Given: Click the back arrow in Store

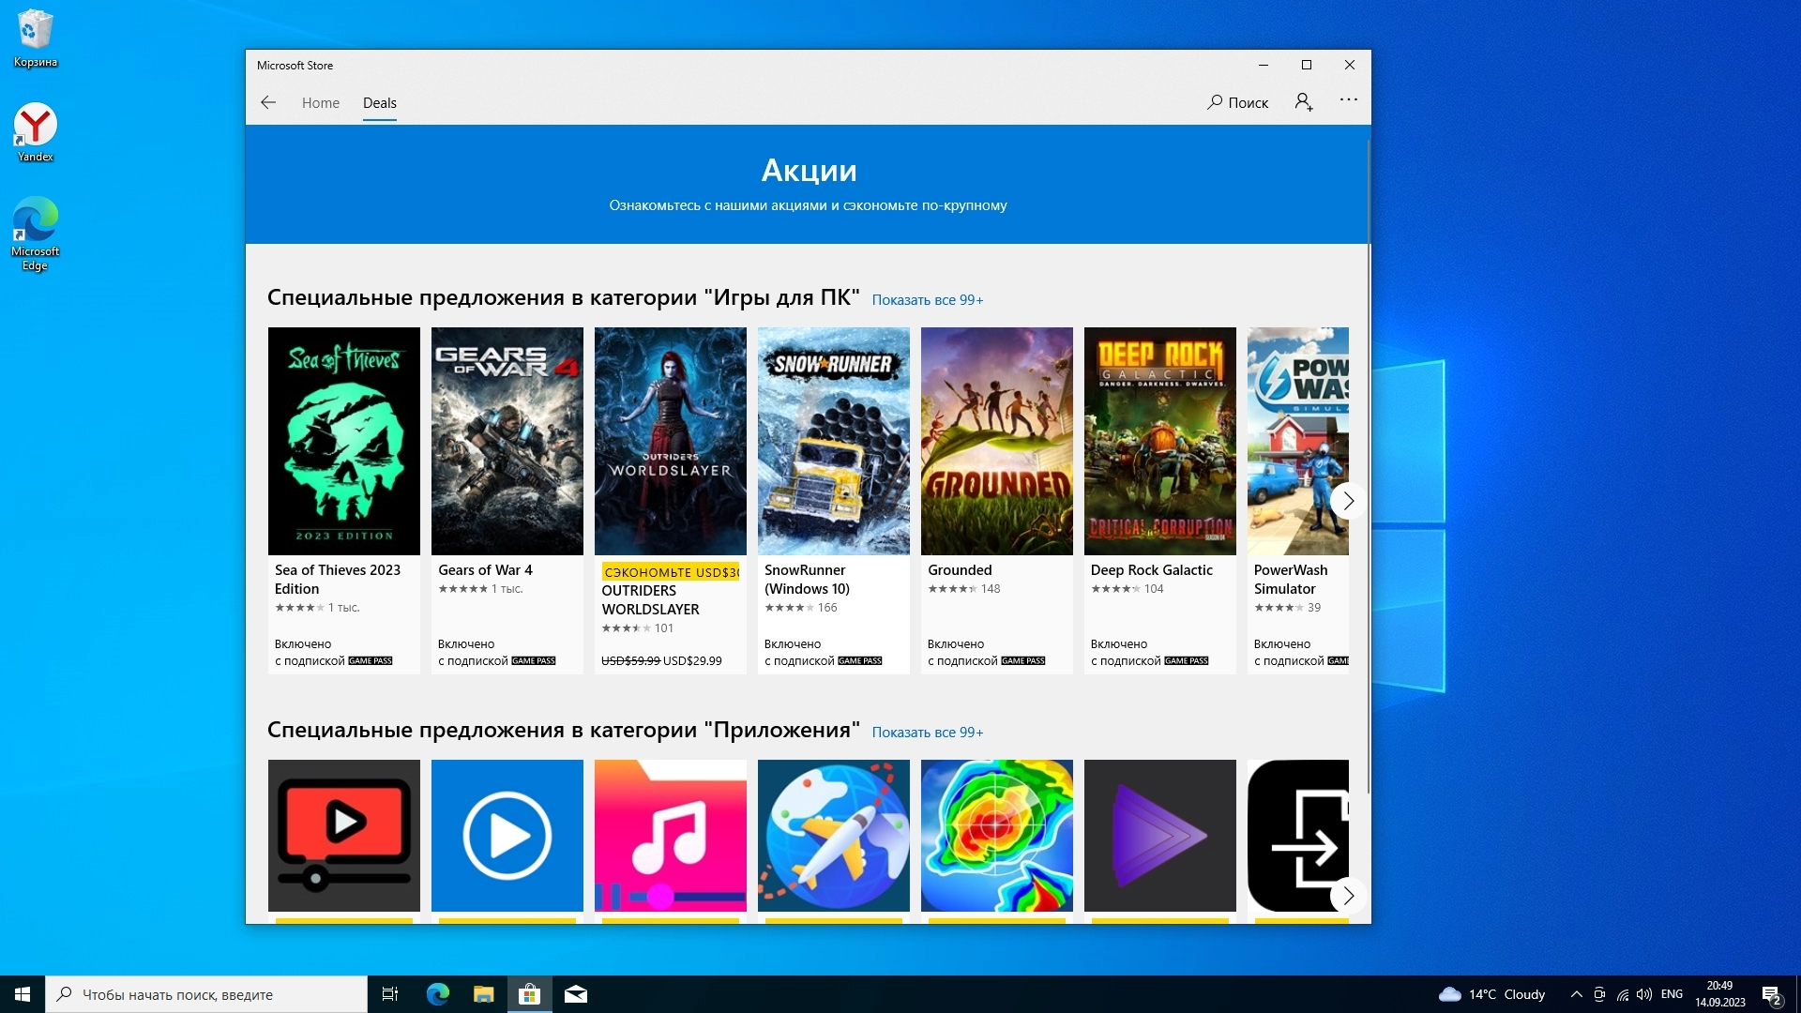Looking at the screenshot, I should point(268,102).
